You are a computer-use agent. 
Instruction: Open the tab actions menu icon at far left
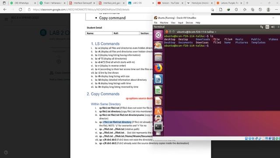[4, 3]
